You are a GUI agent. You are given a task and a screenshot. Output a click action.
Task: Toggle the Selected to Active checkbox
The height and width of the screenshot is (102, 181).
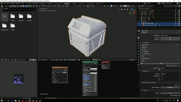click(144, 82)
